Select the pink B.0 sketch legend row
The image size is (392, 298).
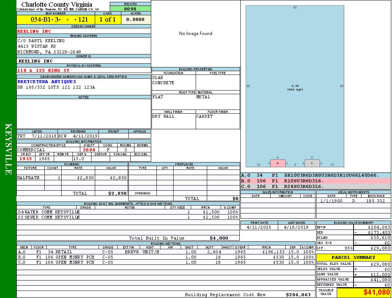coord(315,181)
